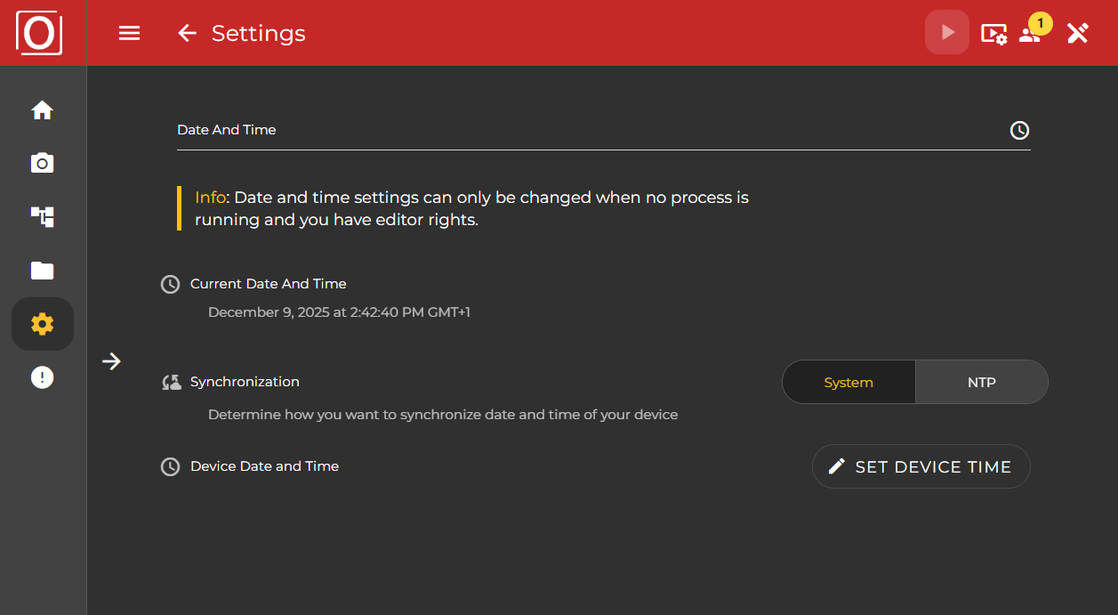Open the video recording settings icon
Image resolution: width=1118 pixels, height=615 pixels.
(x=993, y=33)
